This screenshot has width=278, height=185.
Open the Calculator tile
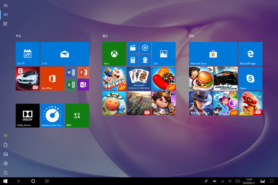point(133,60)
